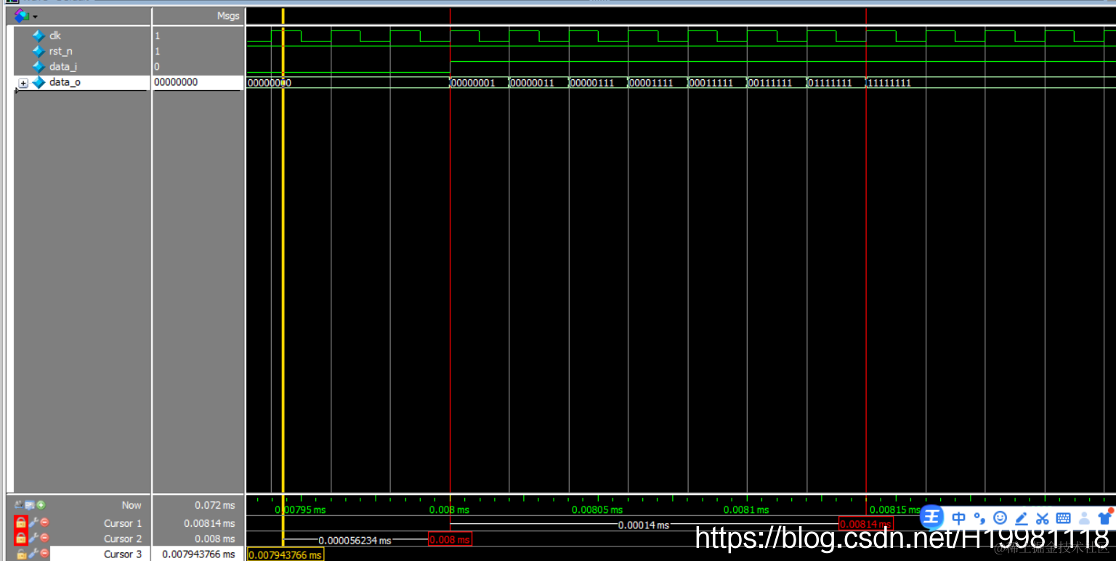Switch the IME Chinese/English mode button

(959, 518)
